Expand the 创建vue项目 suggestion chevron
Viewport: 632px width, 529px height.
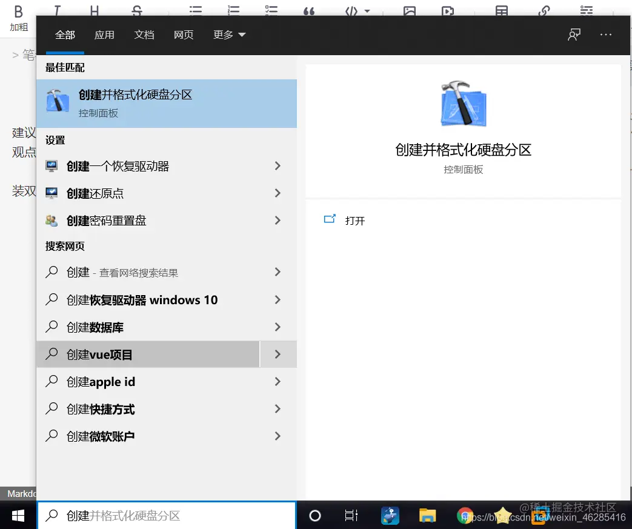point(278,354)
